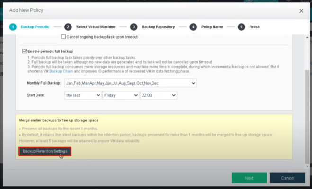The width and height of the screenshot is (312, 189).
Task: Uncheck Enable periodic full backup
Action: [25, 51]
